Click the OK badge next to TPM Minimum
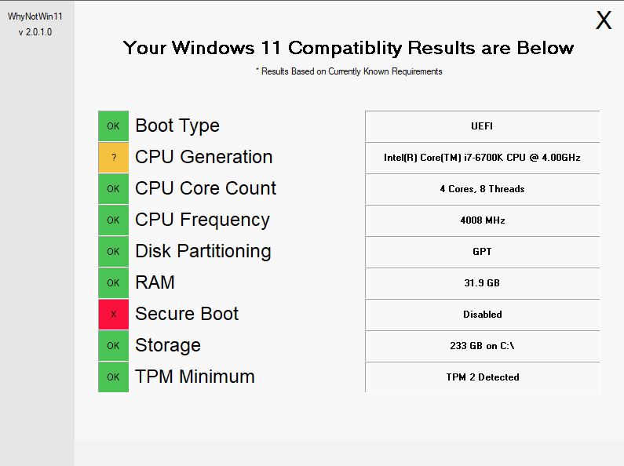 click(113, 377)
